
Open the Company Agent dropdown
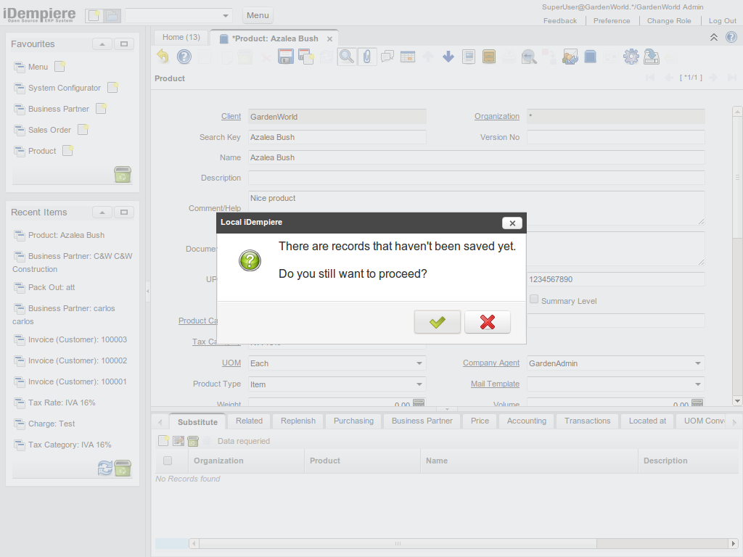698,363
